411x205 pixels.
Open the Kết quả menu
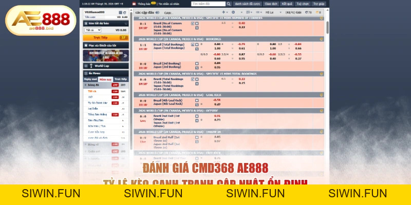coord(287,4)
